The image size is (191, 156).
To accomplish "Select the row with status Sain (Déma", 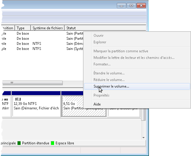I will [x=43, y=44].
